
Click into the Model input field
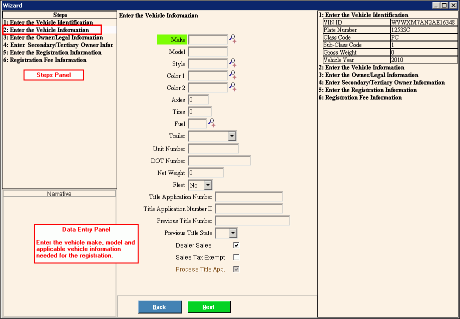[208, 51]
